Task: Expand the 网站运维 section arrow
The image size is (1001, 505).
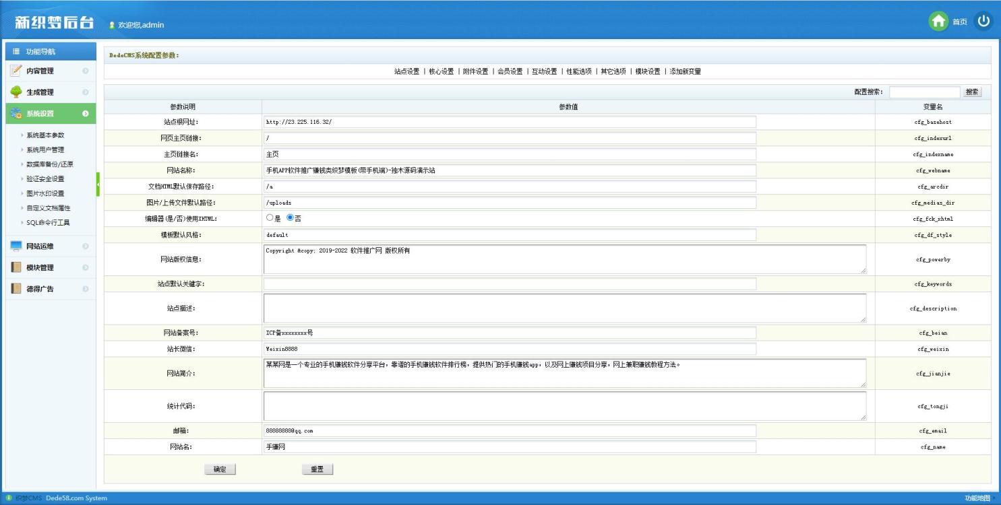Action: point(86,246)
